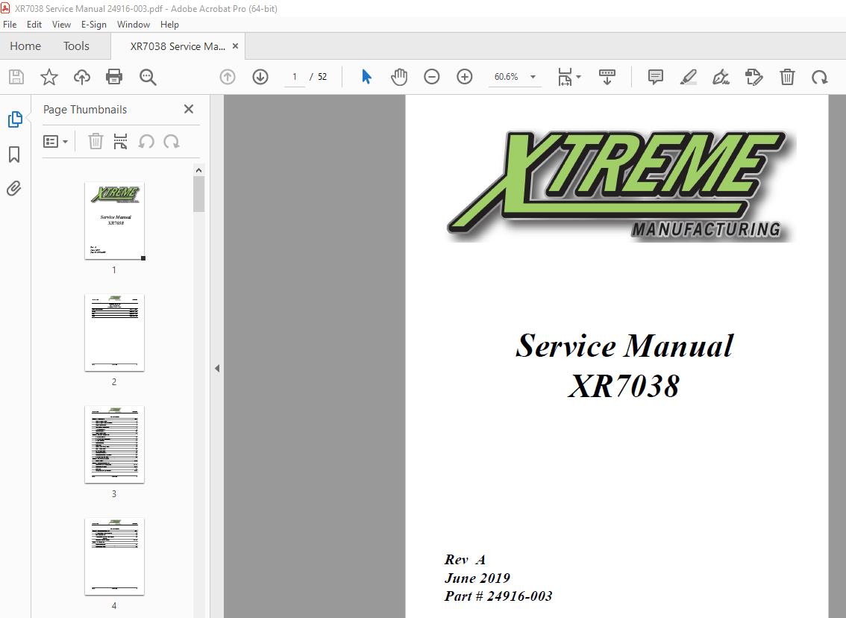Image resolution: width=846 pixels, height=618 pixels.
Task: Open the Add Comment tool
Action: pyautogui.click(x=655, y=77)
